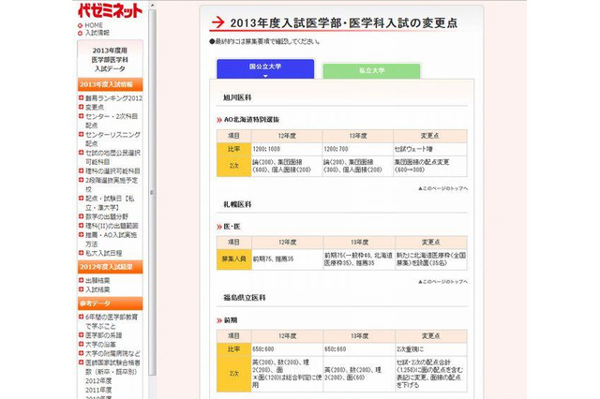Open 数学の出題分野 link
The image size is (600, 399).
click(x=107, y=216)
